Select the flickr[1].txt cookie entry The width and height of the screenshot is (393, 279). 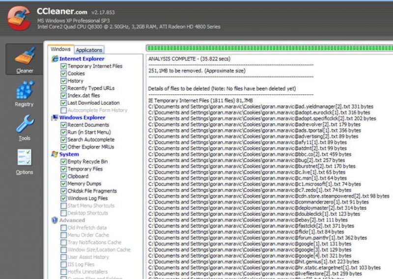click(246, 232)
